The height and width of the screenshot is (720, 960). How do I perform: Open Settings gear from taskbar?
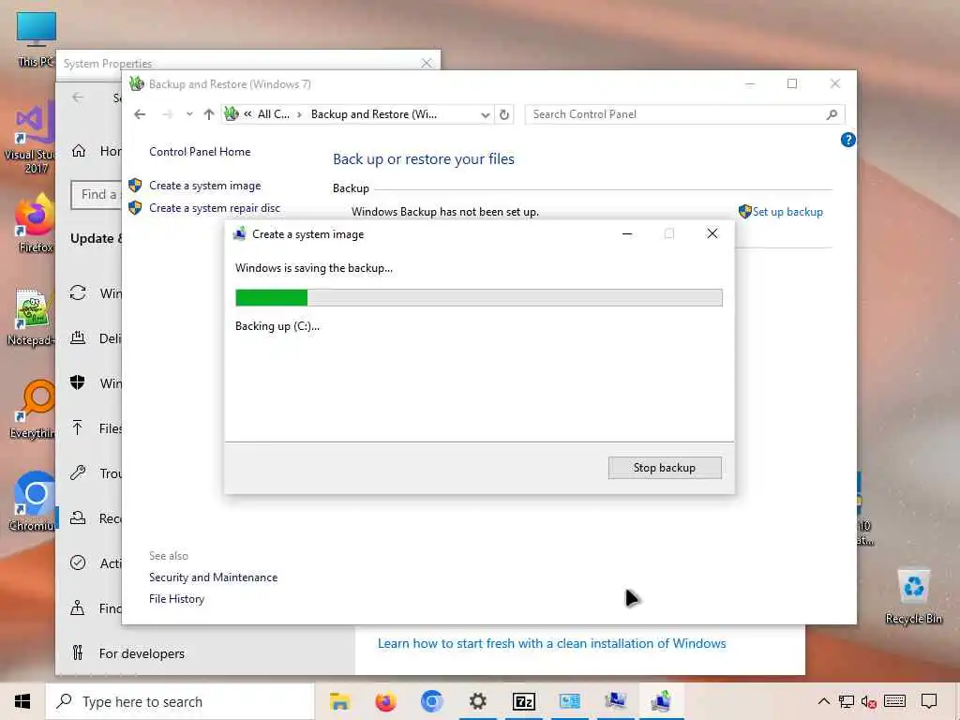click(477, 701)
